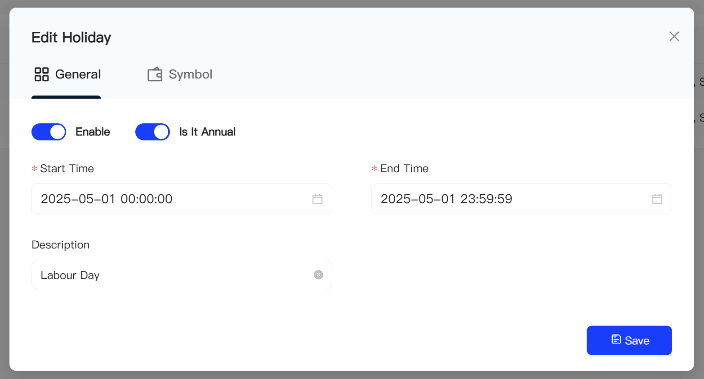Click the Symbol tab wallet icon
The image size is (704, 379).
pyautogui.click(x=155, y=74)
